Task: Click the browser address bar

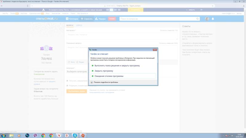Action: coord(122,6)
